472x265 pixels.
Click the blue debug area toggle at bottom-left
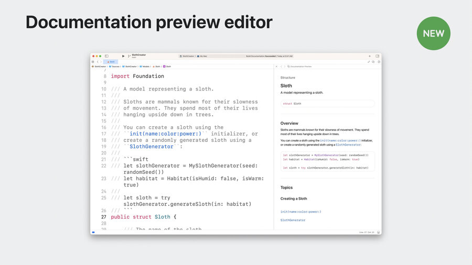pos(93,232)
